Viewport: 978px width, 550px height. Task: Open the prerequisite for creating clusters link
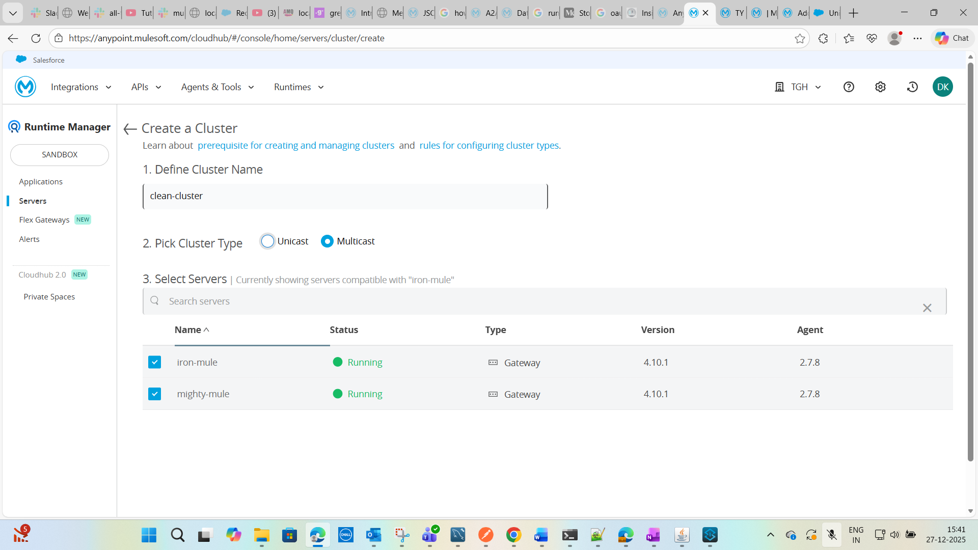(295, 146)
